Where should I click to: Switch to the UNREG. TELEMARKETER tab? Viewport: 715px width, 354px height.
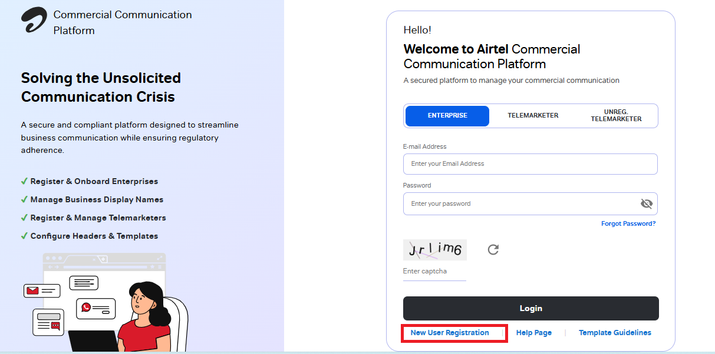click(x=615, y=115)
